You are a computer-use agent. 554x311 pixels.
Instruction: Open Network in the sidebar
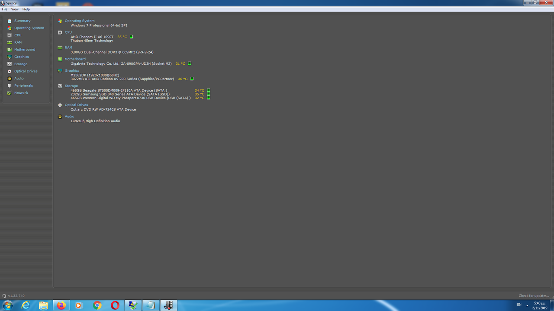click(21, 93)
